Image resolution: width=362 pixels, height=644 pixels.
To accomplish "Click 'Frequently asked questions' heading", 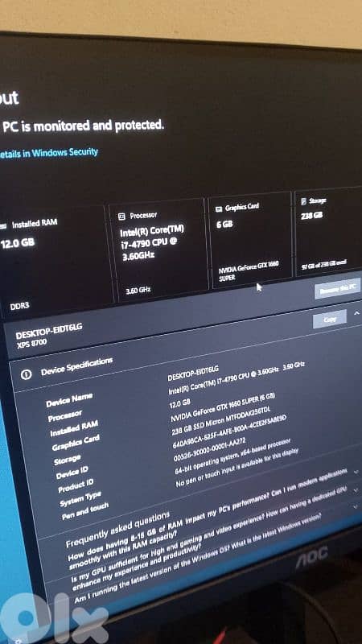I will click(117, 530).
